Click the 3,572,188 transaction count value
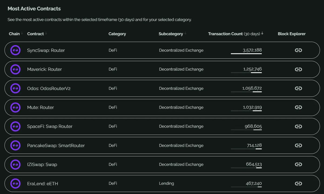 (252, 50)
